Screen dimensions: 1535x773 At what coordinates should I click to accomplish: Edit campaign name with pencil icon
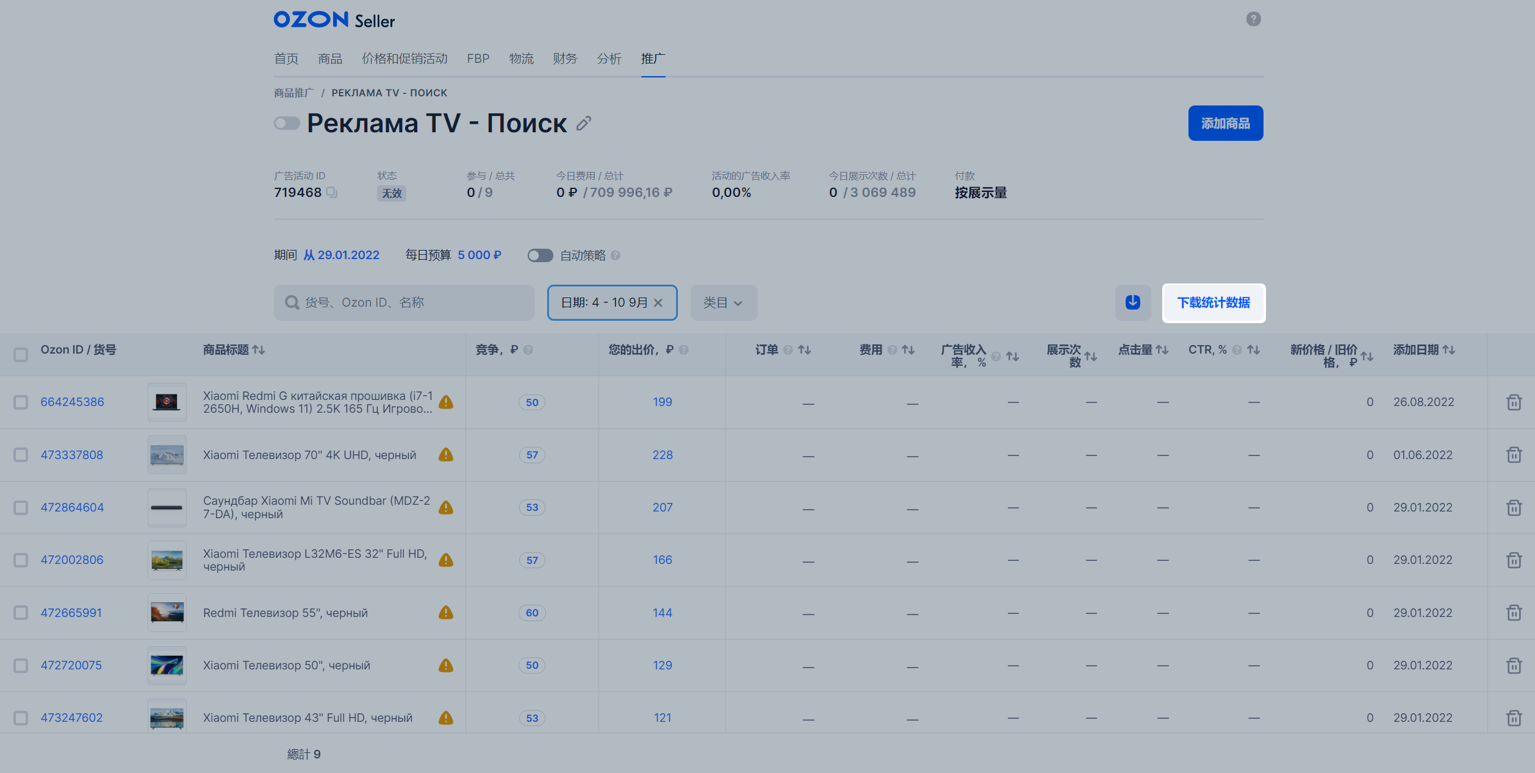pyautogui.click(x=584, y=124)
